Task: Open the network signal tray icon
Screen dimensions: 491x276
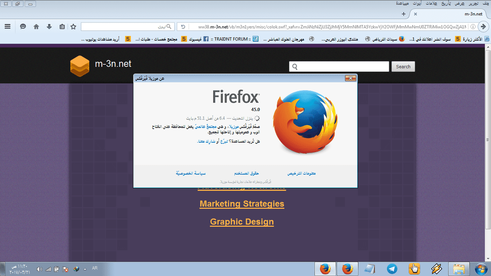Action: 49,269
